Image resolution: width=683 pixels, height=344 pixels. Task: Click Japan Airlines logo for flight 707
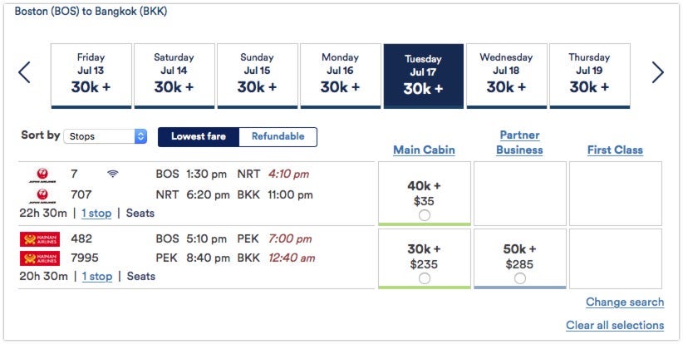pyautogui.click(x=38, y=195)
